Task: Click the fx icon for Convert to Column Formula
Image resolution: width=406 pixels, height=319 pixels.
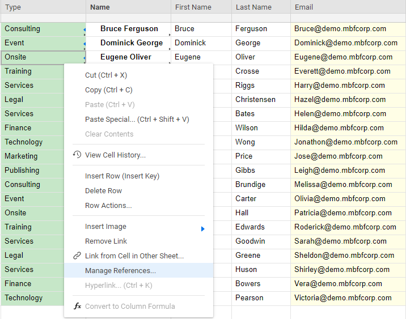Action: [x=77, y=306]
